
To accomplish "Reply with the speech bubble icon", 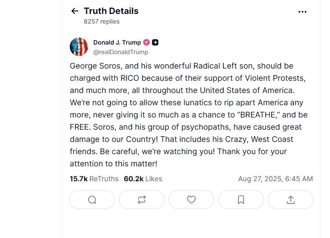I will point(92,200).
